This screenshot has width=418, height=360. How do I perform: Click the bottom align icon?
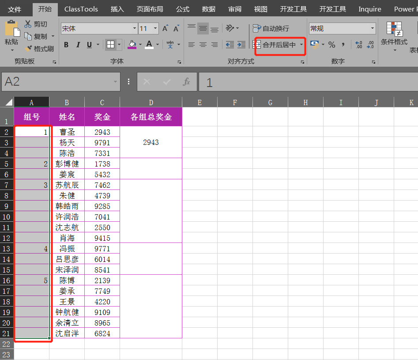[x=215, y=28]
